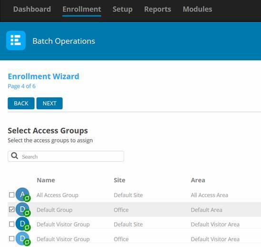Click the Default Visitor Group Office avatar

pos(22,238)
